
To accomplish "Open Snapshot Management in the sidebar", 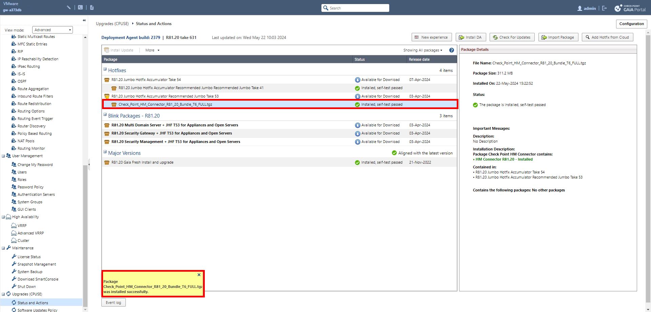I will pos(37,264).
